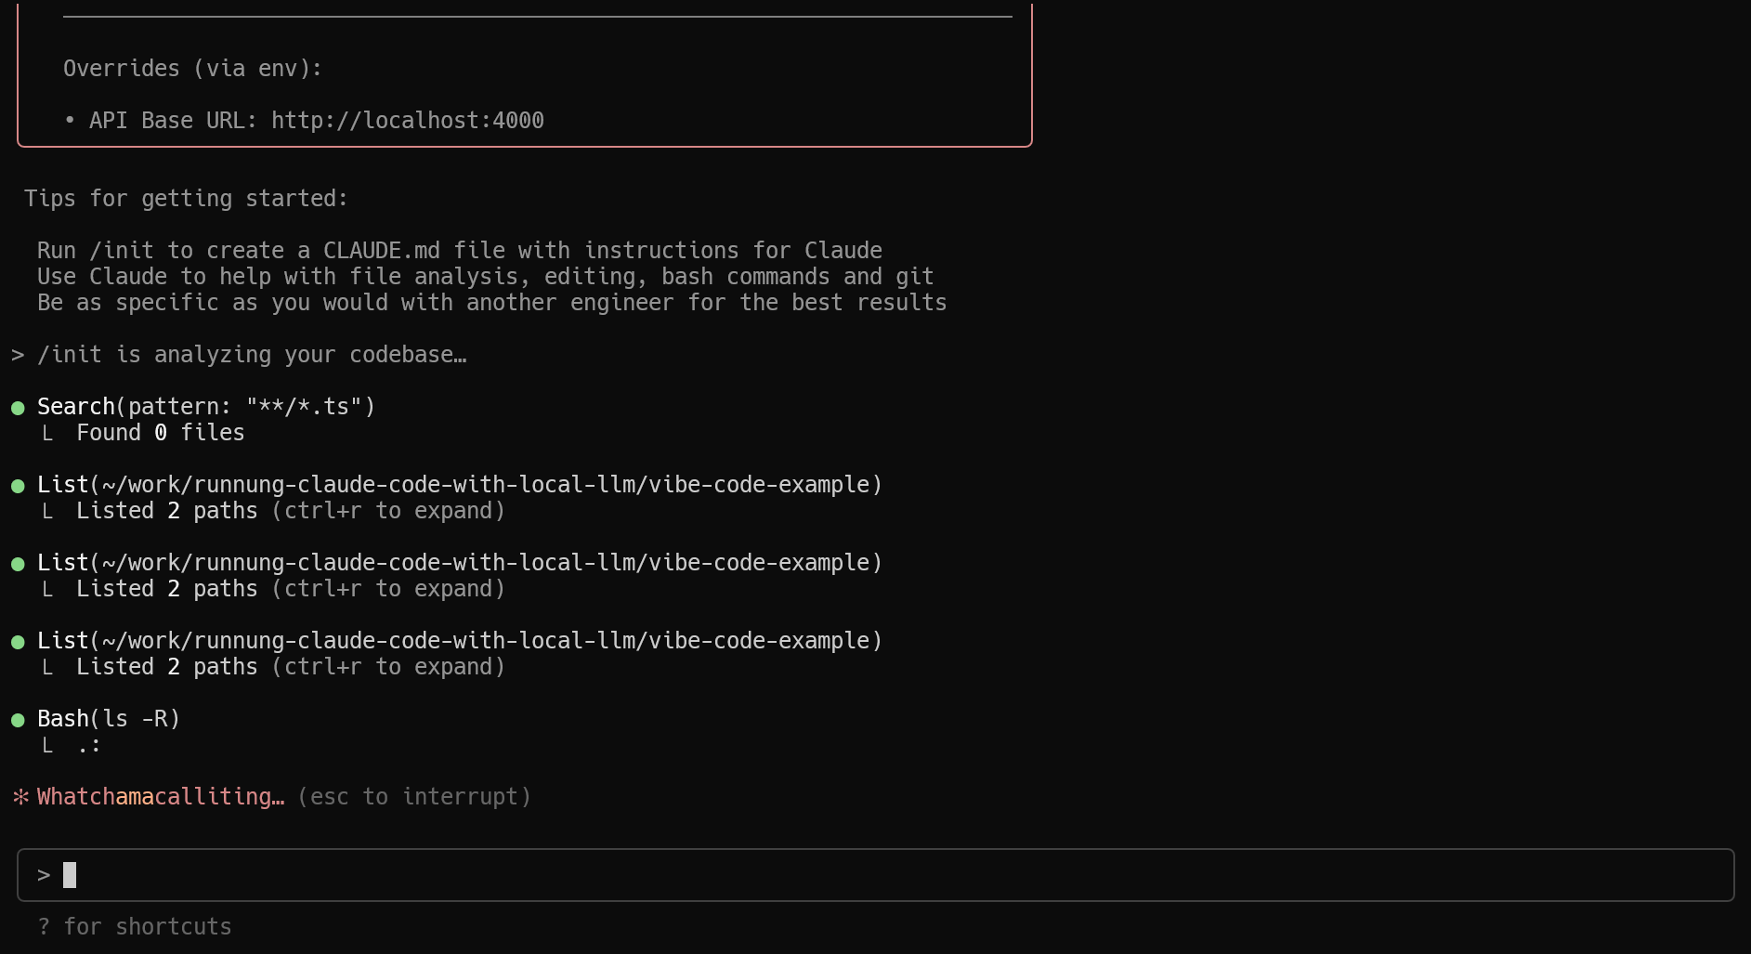Click the 'Run /init to create a CLAUDE.md' line
The width and height of the screenshot is (1751, 954).
pos(460,251)
